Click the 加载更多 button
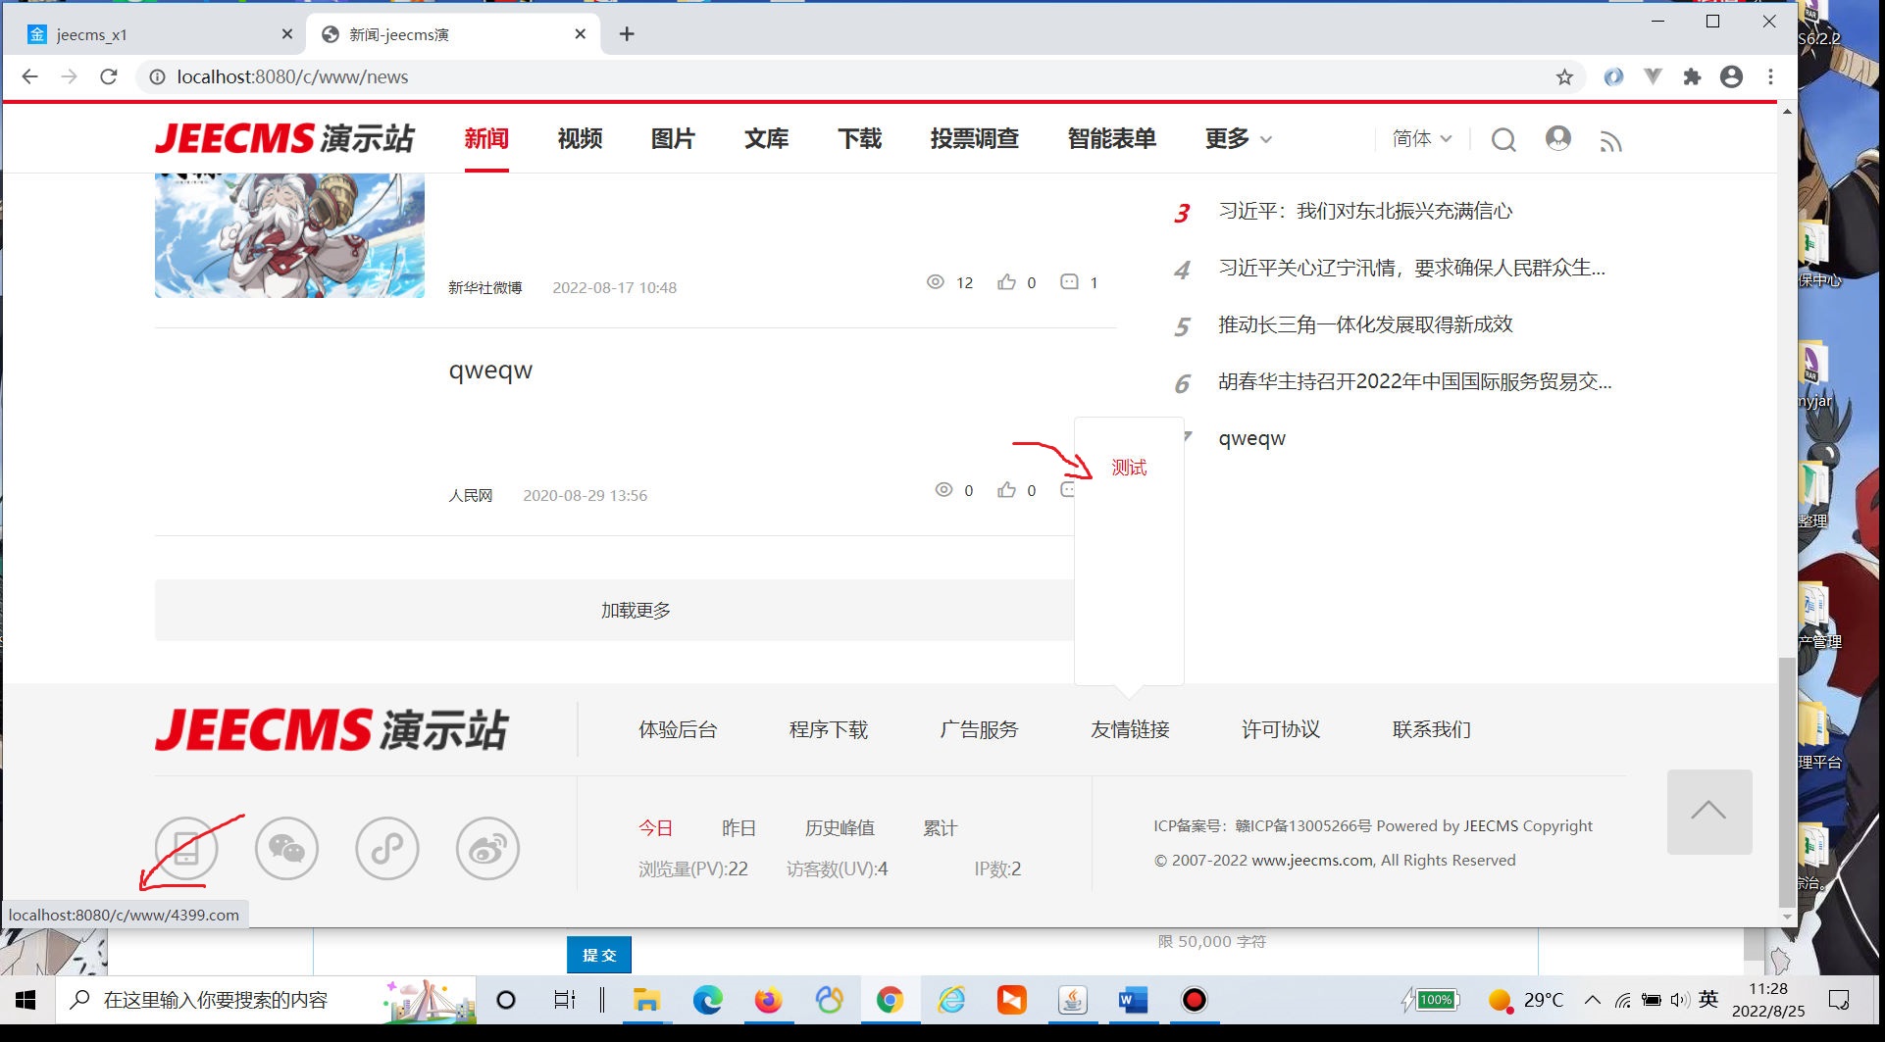 tap(636, 611)
